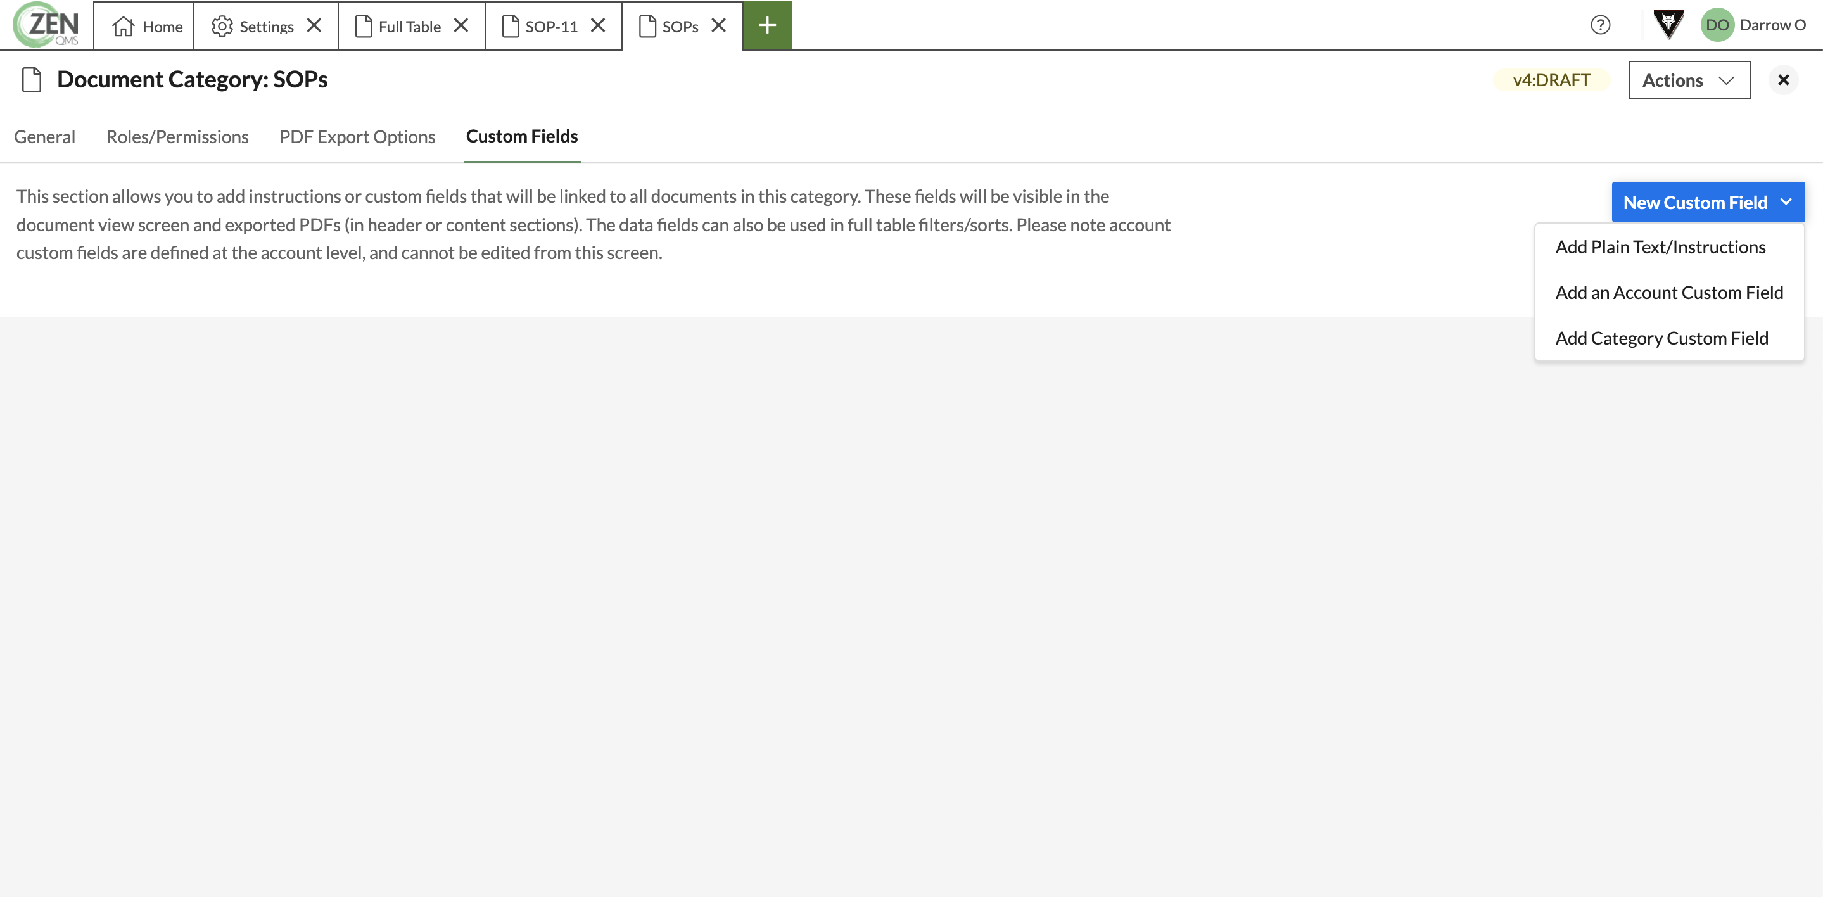This screenshot has width=1823, height=897.
Task: Click the wolf company logo icon
Action: (x=1668, y=25)
